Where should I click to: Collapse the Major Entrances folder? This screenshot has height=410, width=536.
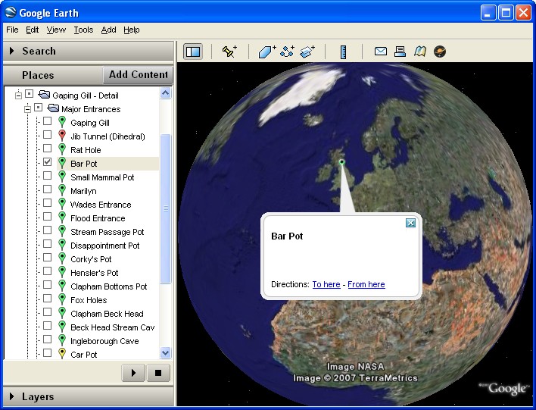(28, 108)
